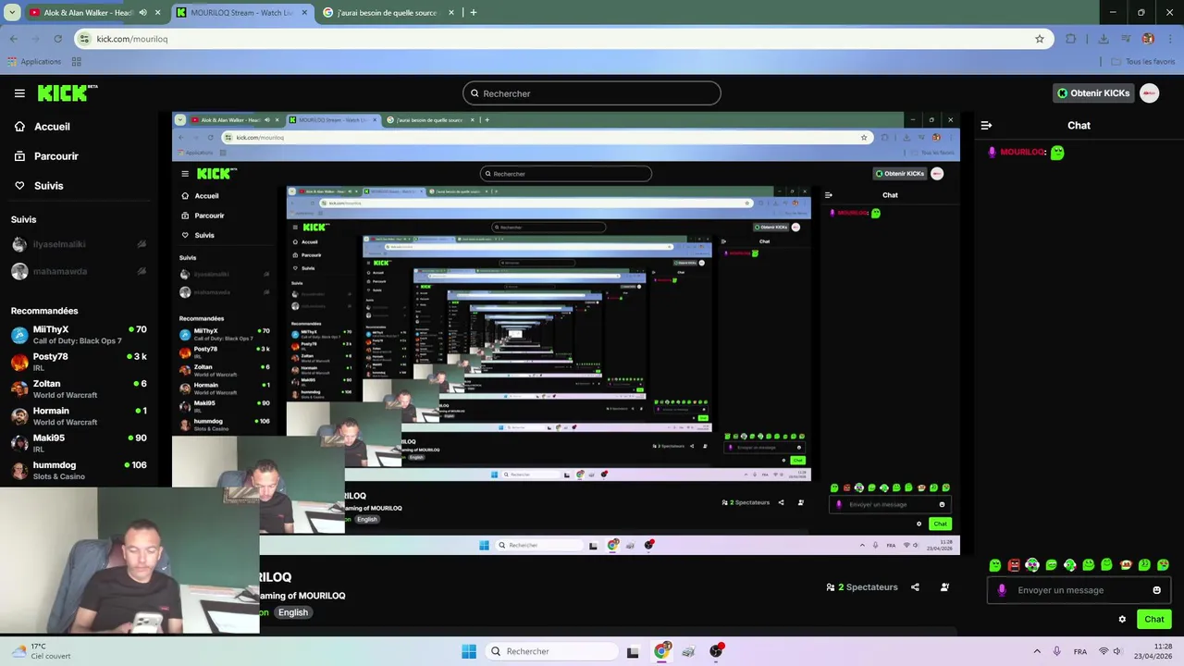Viewport: 1184px width, 666px height.
Task: Open the Tous les favoris folder
Action: 1143,62
